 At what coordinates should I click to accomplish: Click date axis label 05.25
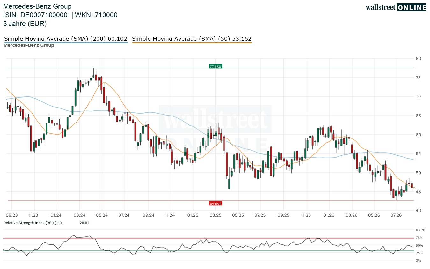tap(238, 215)
